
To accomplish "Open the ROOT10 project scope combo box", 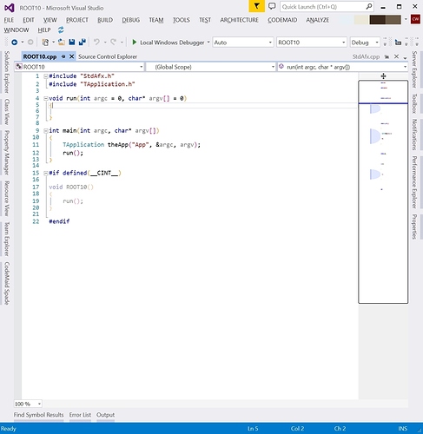I will [80, 67].
